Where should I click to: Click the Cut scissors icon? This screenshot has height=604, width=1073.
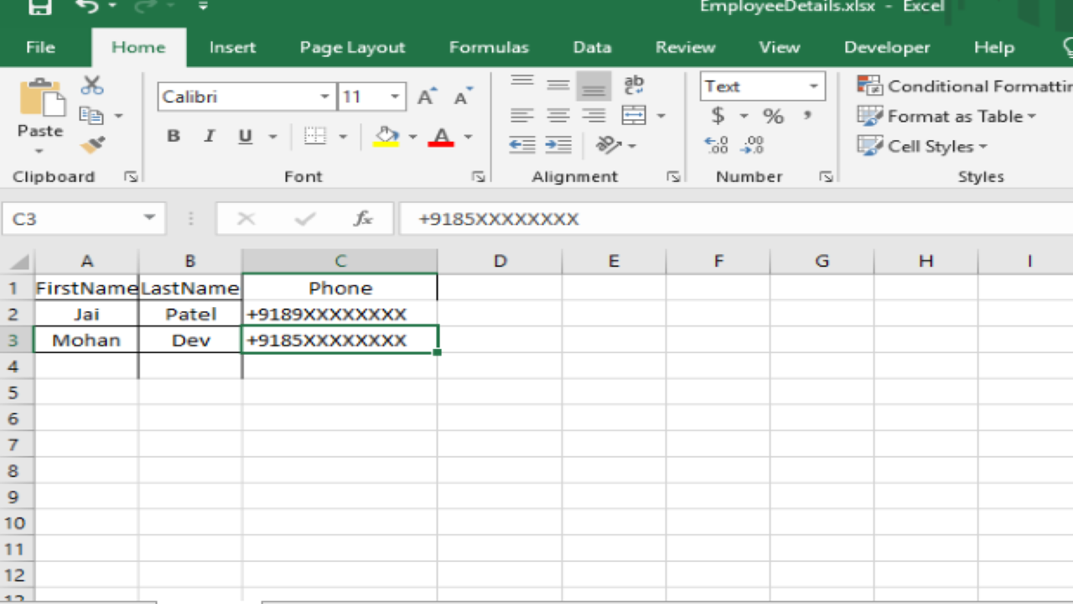[x=92, y=86]
